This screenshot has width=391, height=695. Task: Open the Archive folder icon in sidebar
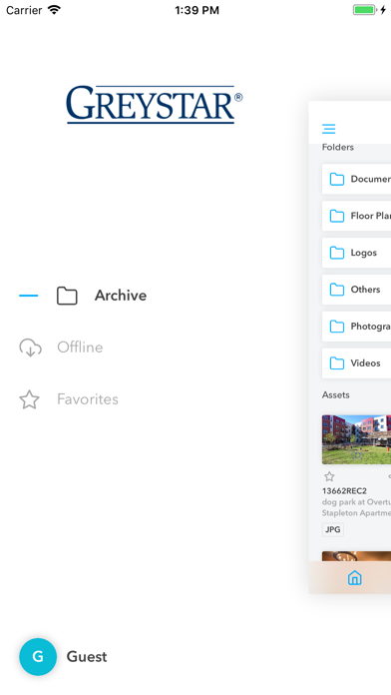click(67, 296)
